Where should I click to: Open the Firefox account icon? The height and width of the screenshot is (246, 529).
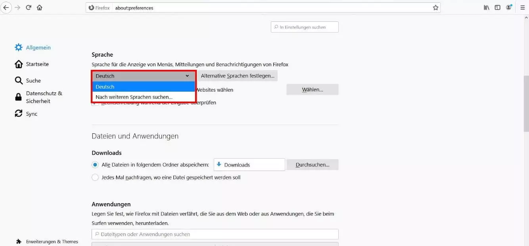509,8
